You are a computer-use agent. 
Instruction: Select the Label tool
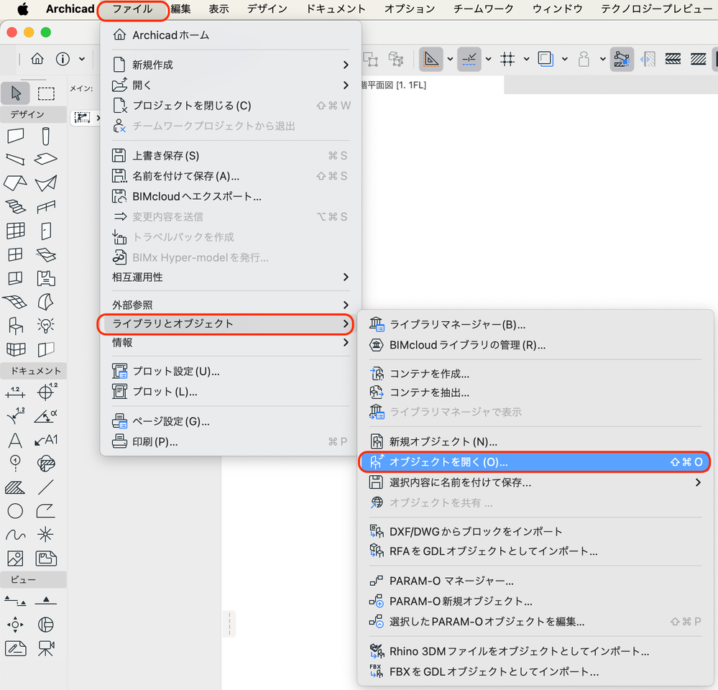pyautogui.click(x=46, y=440)
